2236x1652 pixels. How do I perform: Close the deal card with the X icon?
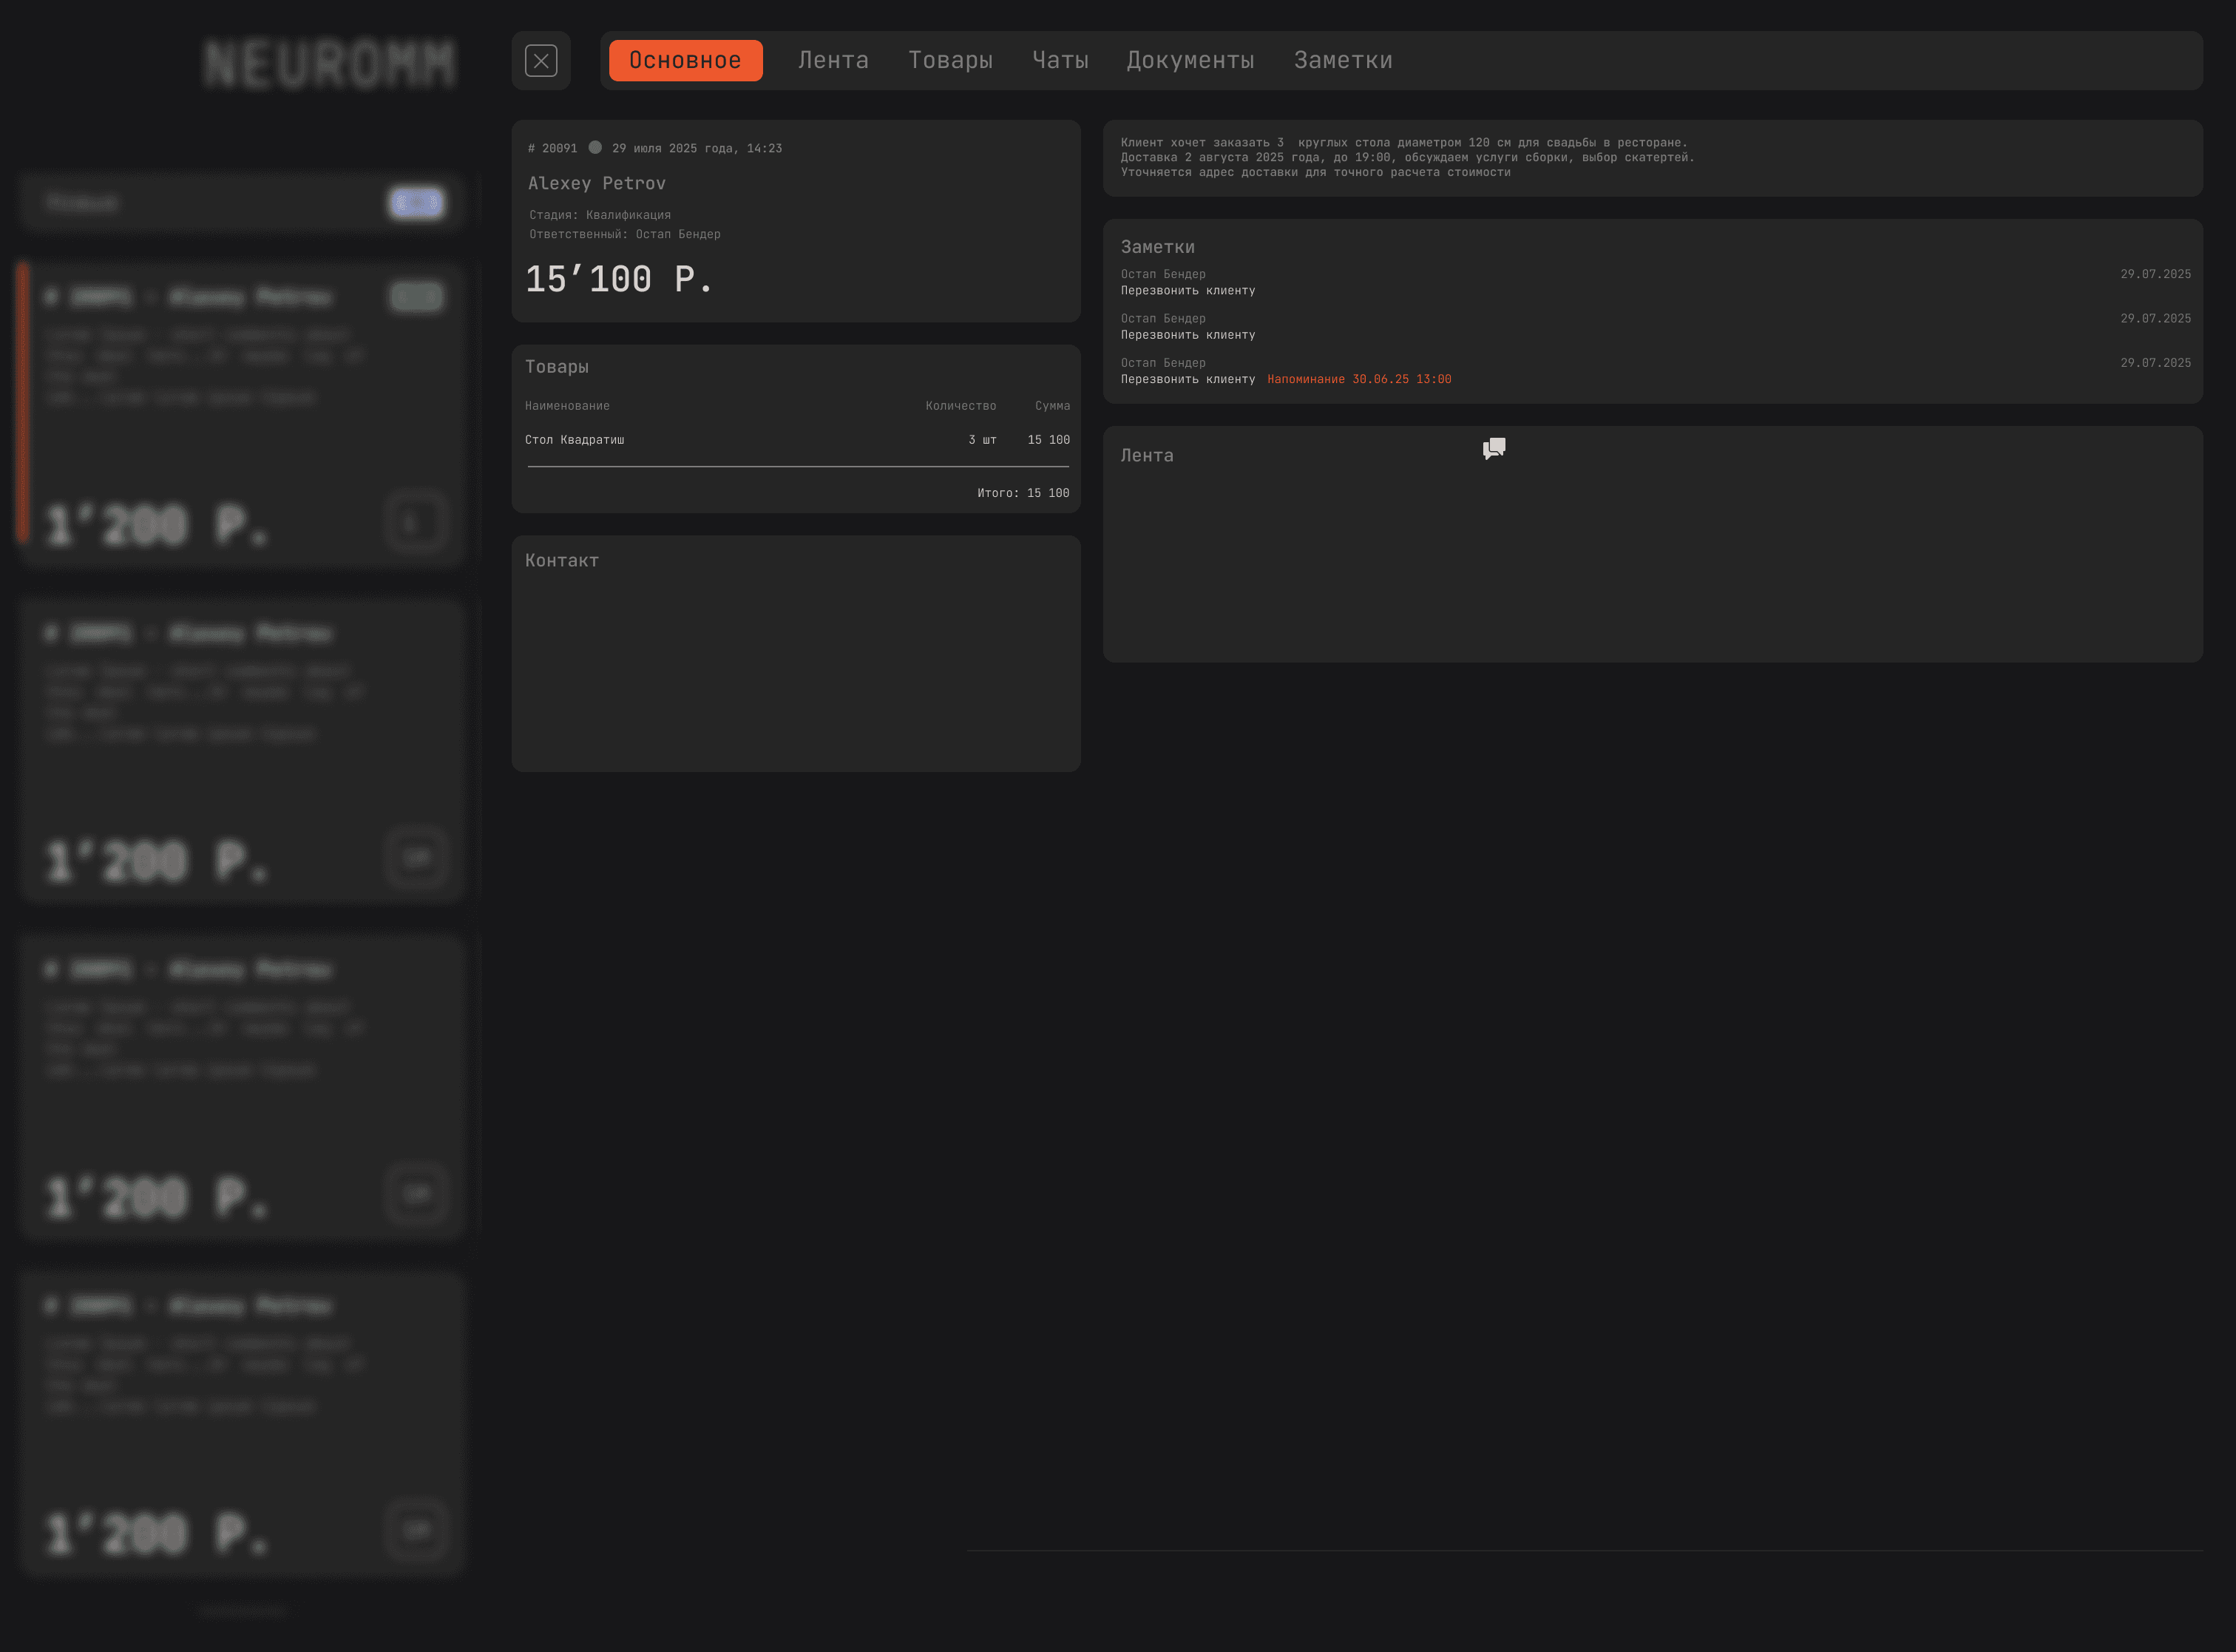(541, 61)
